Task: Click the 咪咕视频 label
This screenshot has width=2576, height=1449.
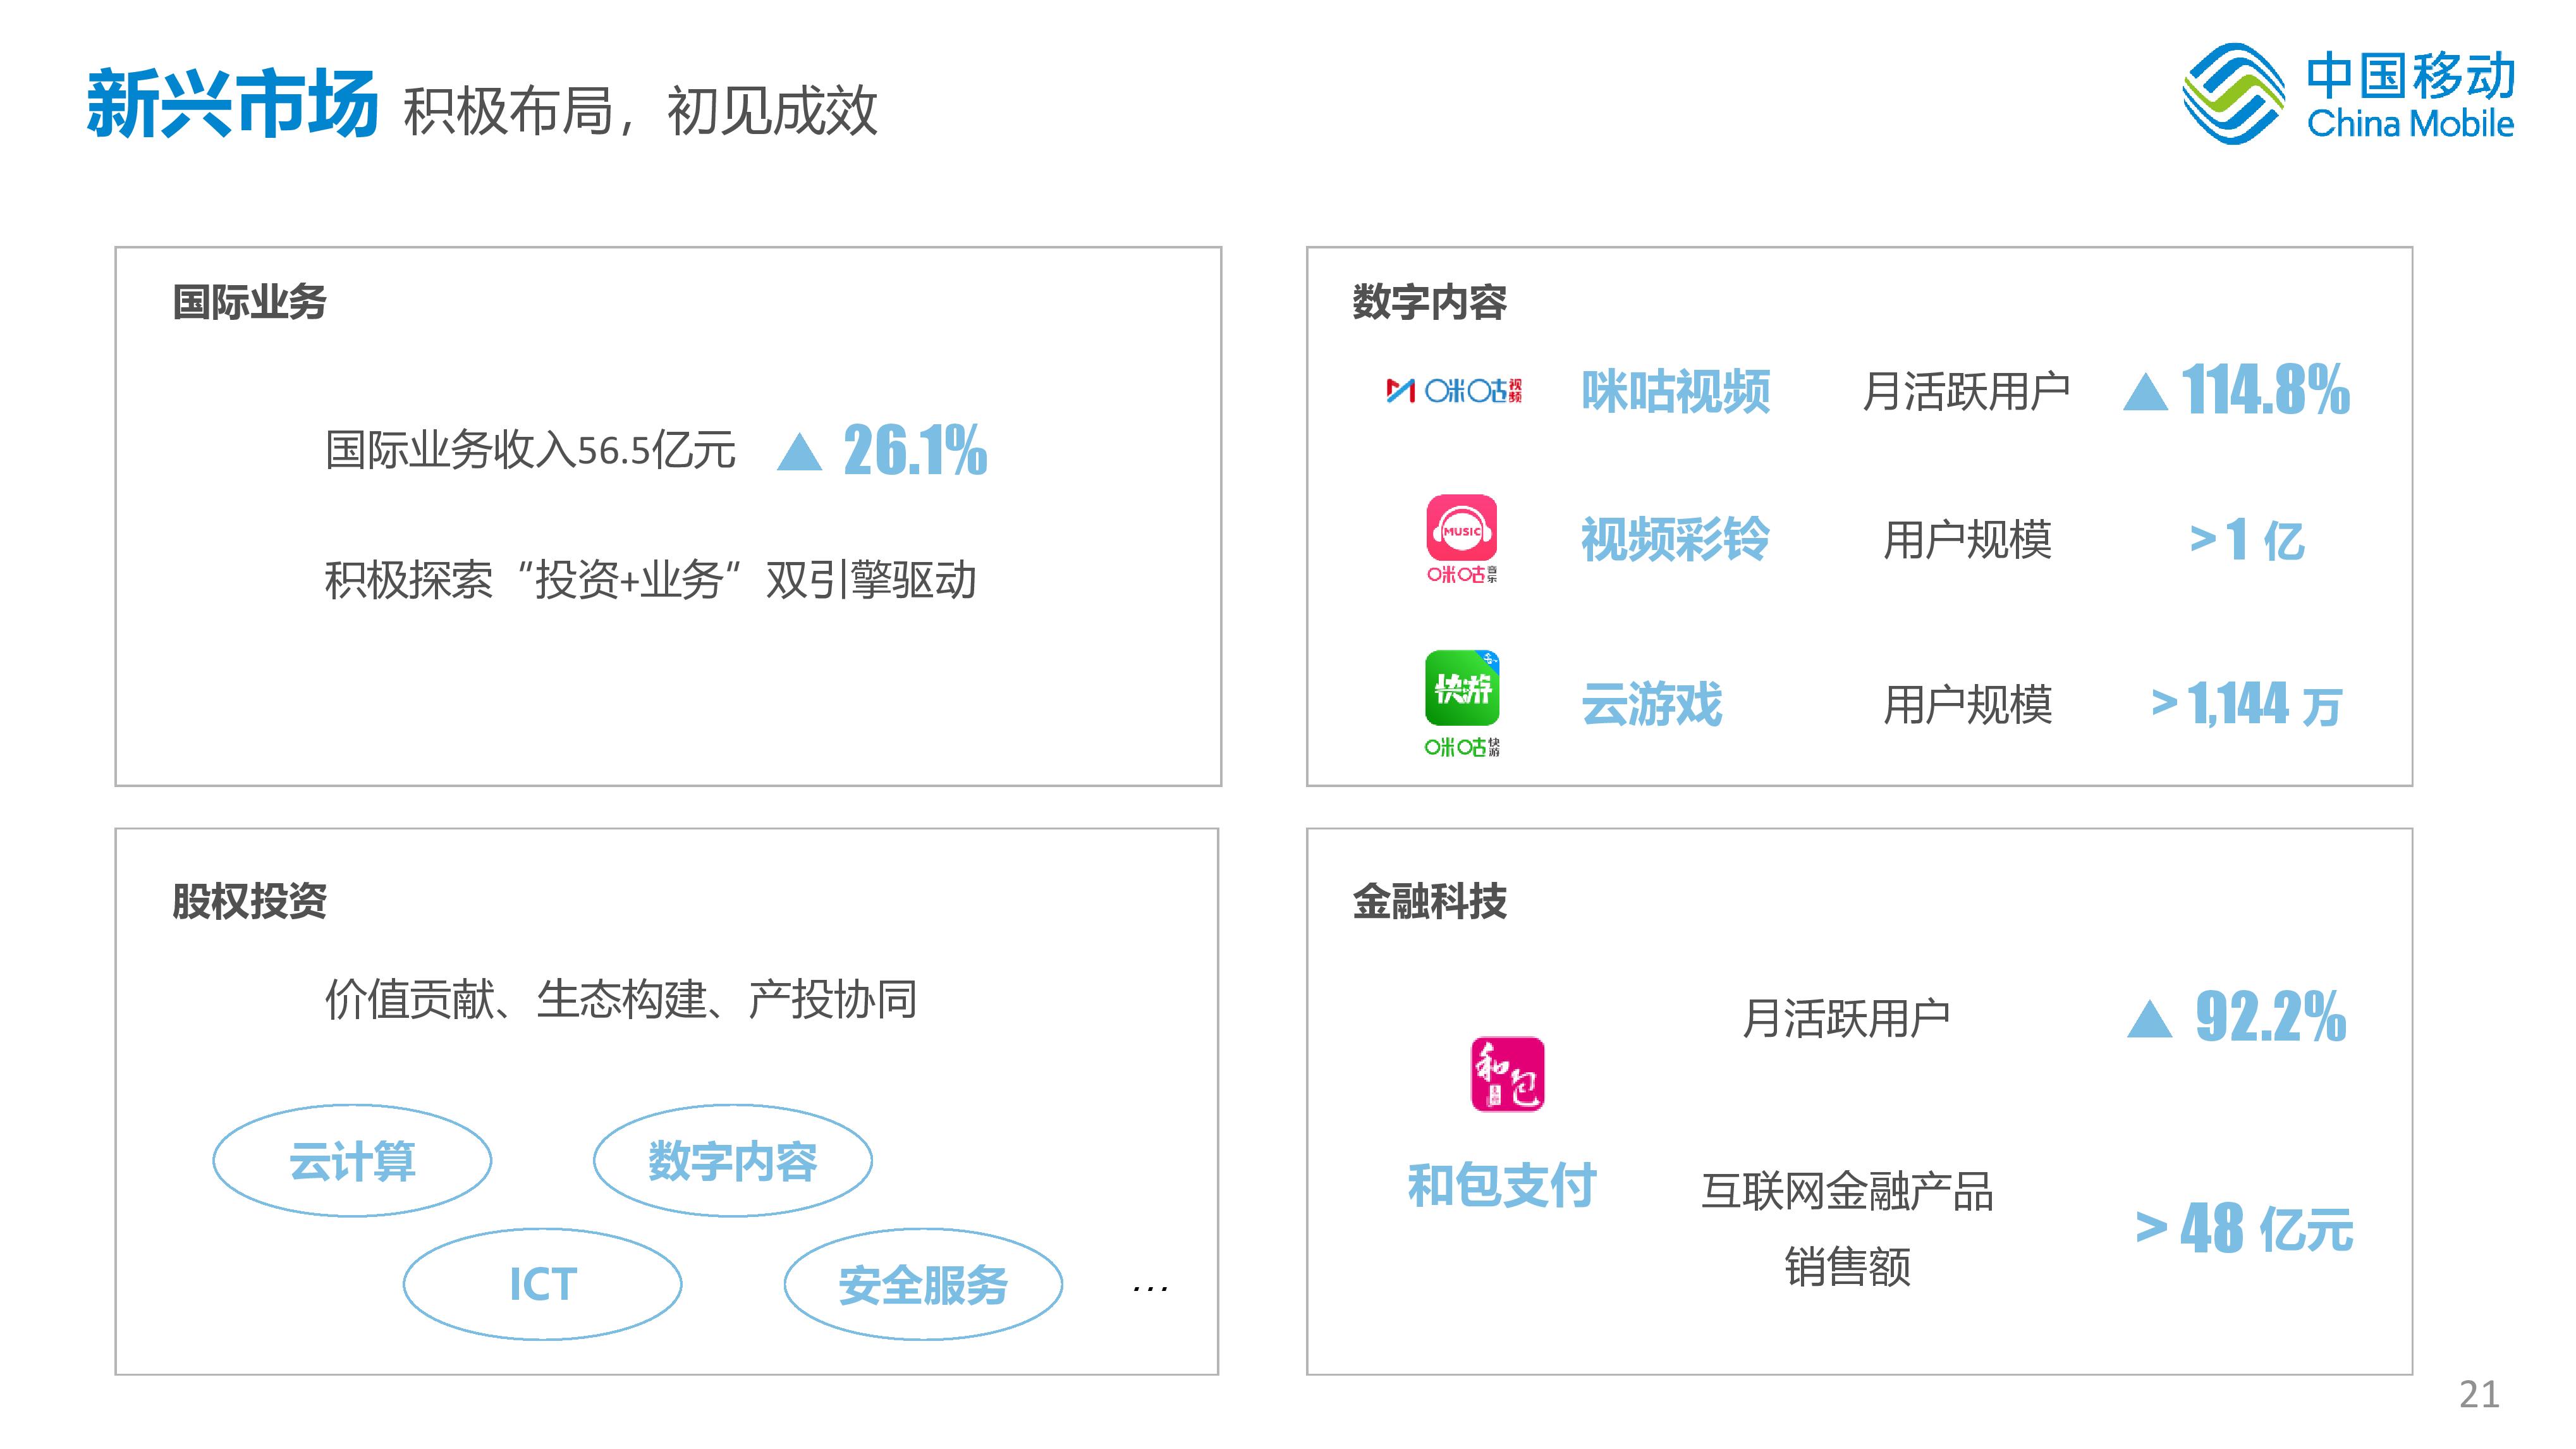Action: click(x=1675, y=391)
